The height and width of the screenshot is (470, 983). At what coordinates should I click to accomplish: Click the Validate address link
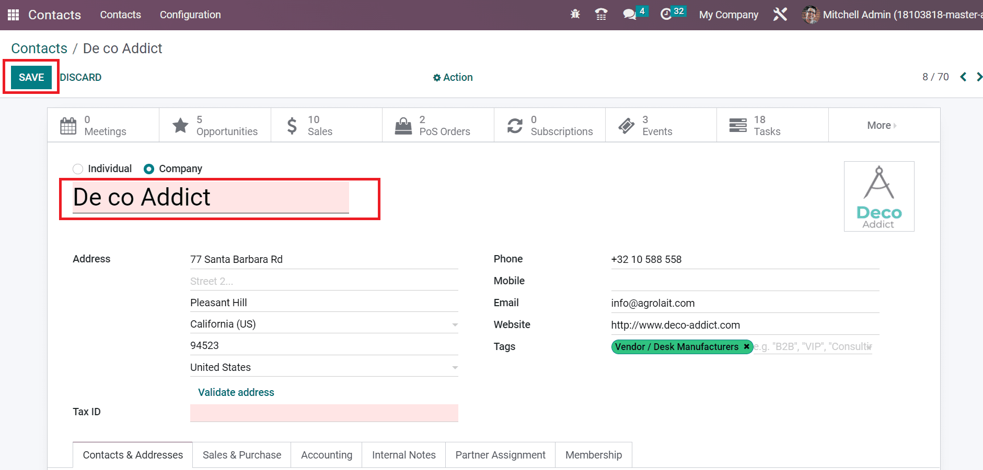coord(236,392)
